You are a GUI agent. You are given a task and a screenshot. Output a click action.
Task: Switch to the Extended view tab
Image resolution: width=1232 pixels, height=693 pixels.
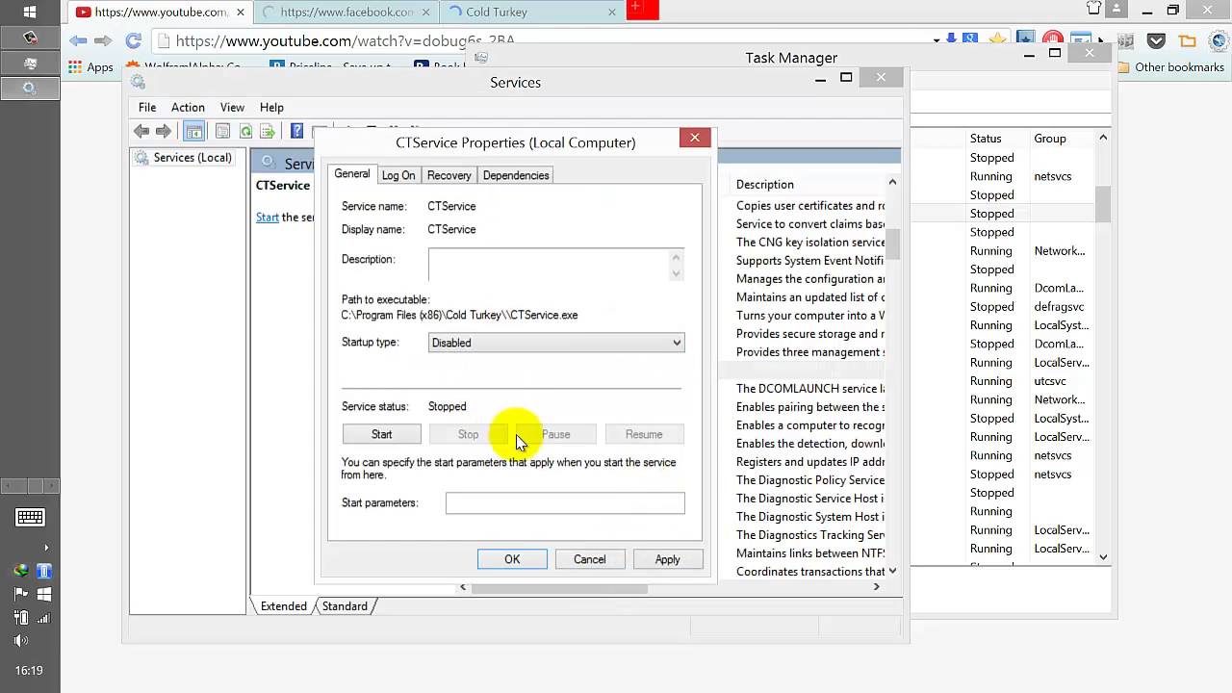click(x=283, y=606)
